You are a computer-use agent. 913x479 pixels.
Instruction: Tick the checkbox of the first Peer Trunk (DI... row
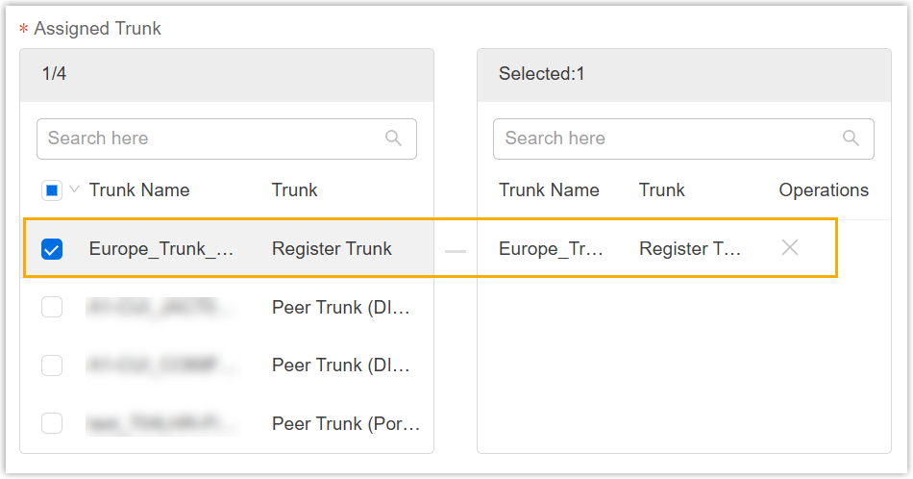point(52,308)
